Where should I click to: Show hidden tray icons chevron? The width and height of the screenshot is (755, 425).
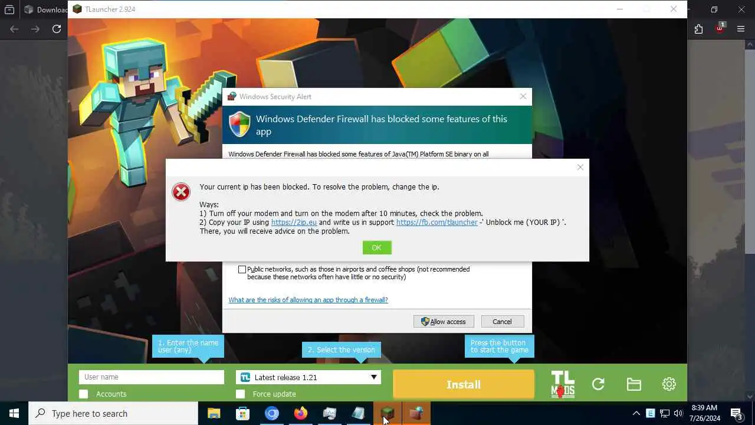point(636,413)
